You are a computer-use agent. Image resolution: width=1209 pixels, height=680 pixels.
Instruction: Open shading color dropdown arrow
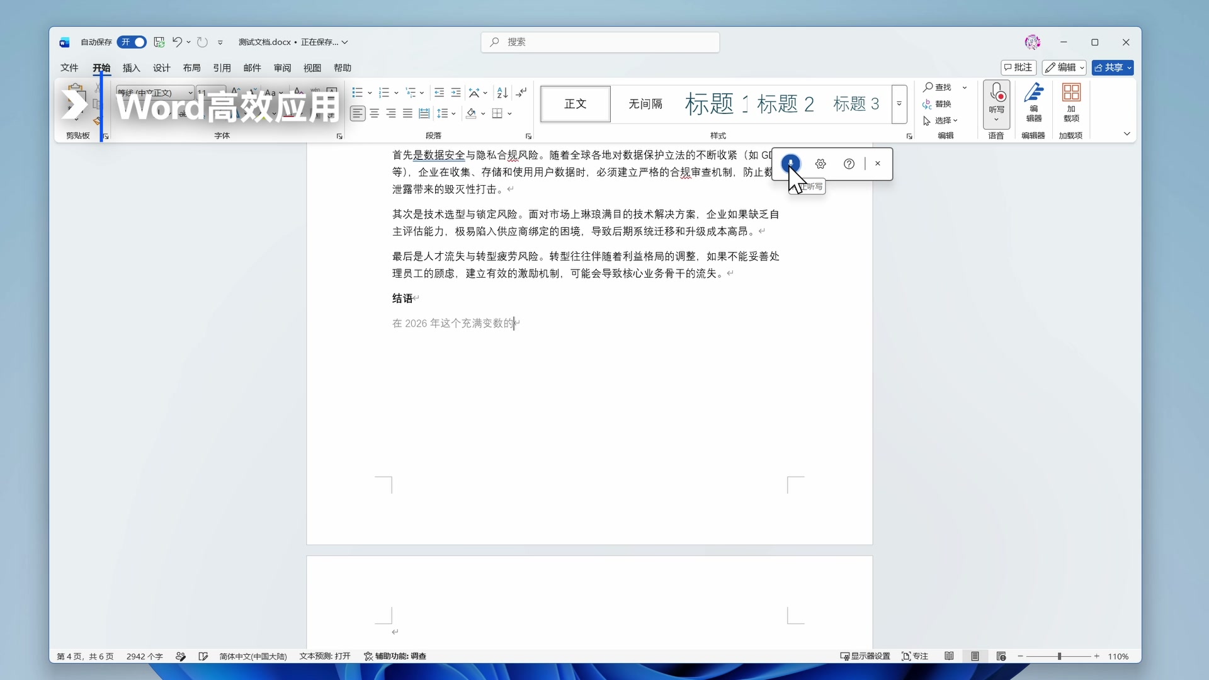tap(483, 114)
